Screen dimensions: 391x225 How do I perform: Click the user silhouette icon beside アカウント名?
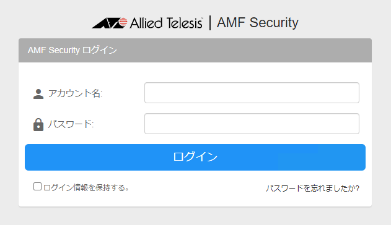[x=38, y=94]
